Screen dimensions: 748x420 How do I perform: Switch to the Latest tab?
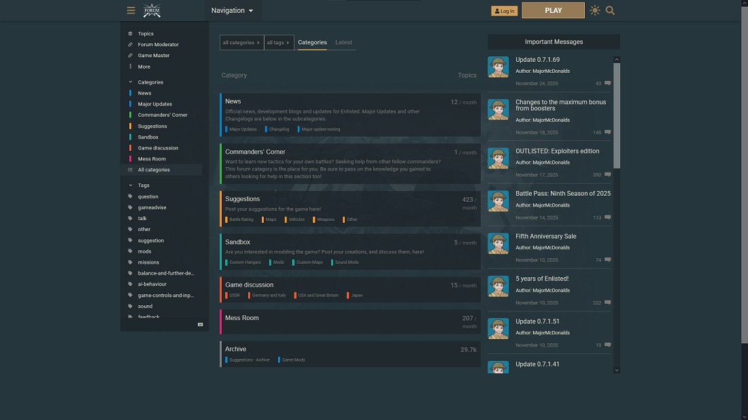(x=343, y=43)
